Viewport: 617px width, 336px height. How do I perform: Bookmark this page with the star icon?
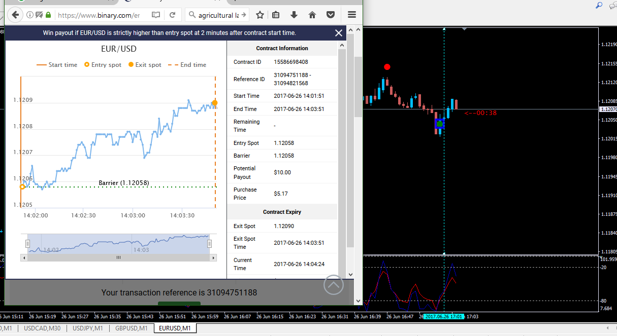(x=260, y=15)
